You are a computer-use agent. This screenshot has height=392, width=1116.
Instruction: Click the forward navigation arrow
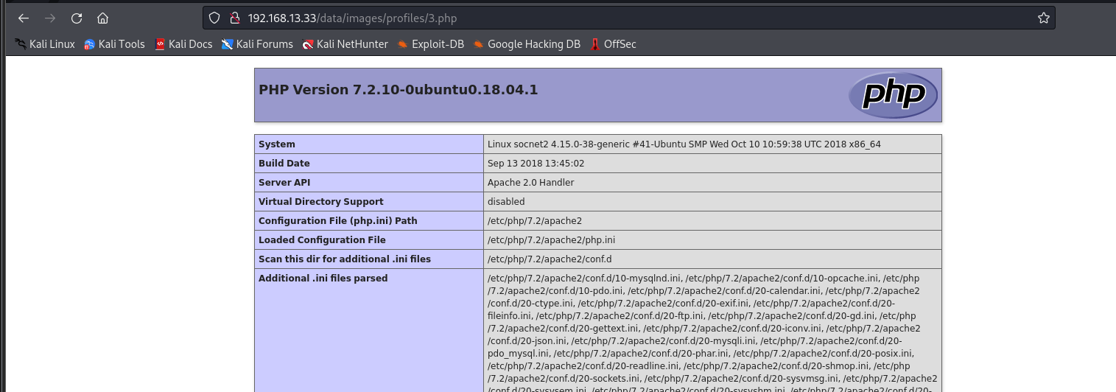[50, 18]
